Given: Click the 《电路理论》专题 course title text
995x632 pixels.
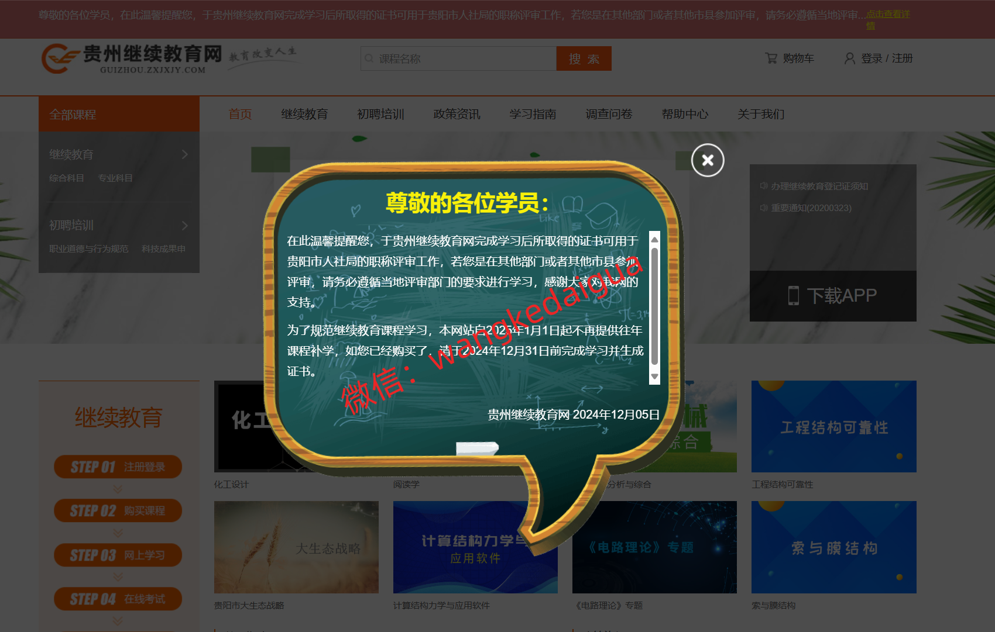Looking at the screenshot, I should pyautogui.click(x=608, y=605).
